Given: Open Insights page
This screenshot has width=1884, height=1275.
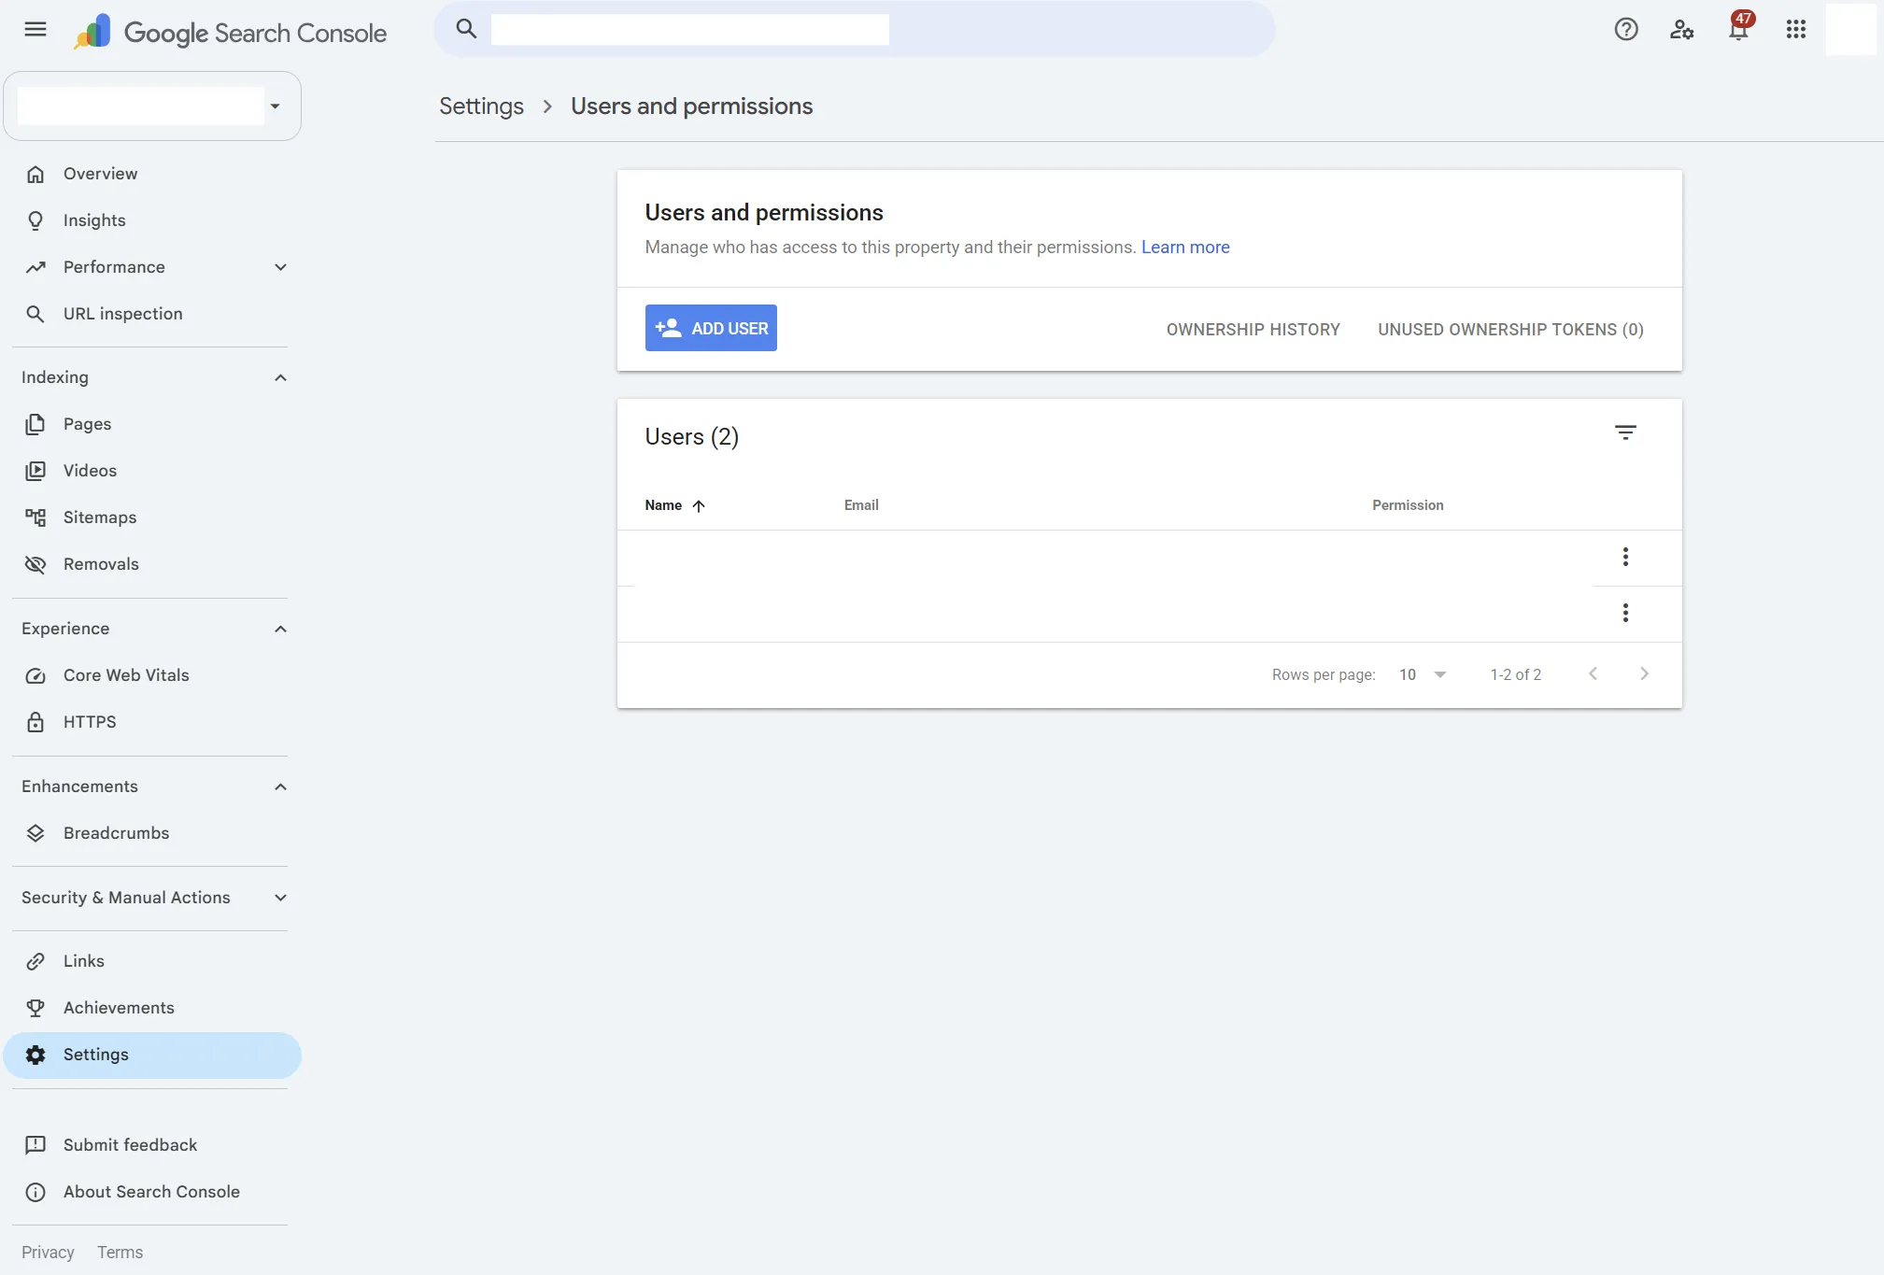Looking at the screenshot, I should point(152,220).
